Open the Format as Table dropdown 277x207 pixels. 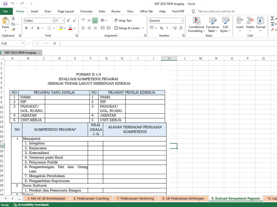point(212,25)
